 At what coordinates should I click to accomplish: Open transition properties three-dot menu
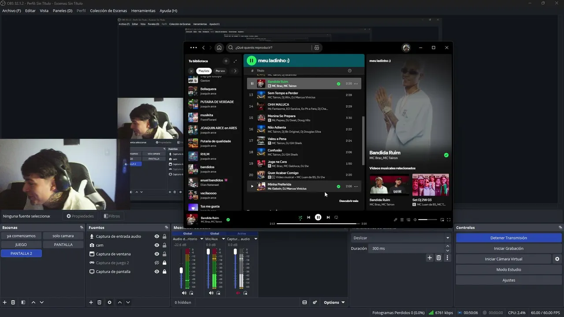click(x=447, y=258)
